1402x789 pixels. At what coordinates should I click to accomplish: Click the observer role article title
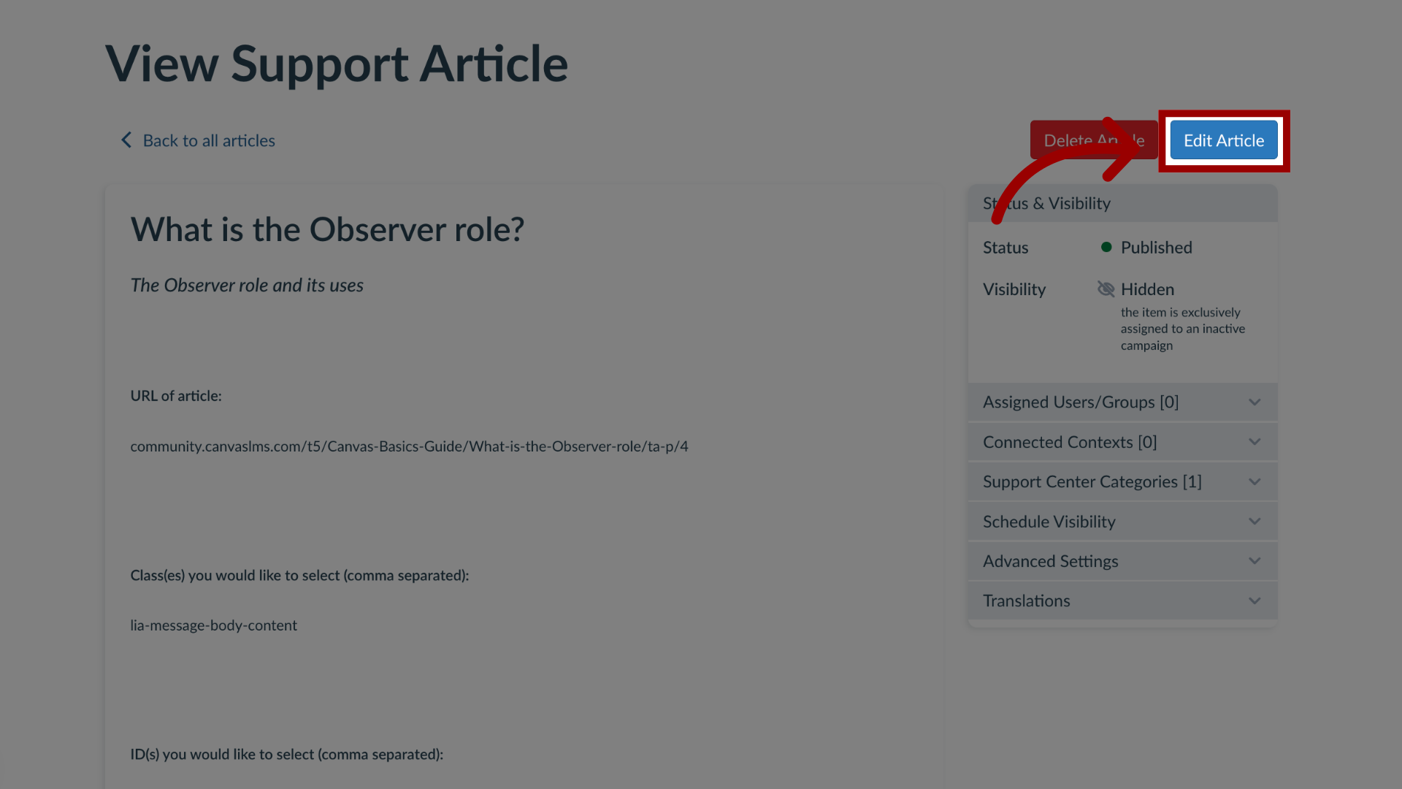[326, 230]
